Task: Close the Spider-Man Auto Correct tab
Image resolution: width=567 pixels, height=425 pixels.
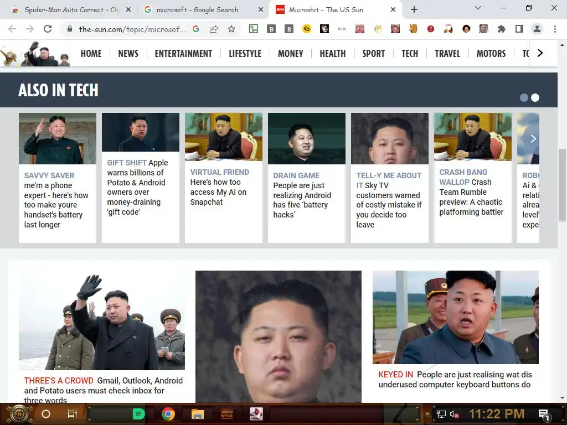Action: [128, 10]
